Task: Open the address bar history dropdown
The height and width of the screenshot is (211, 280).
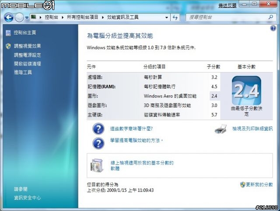Action: (167, 17)
